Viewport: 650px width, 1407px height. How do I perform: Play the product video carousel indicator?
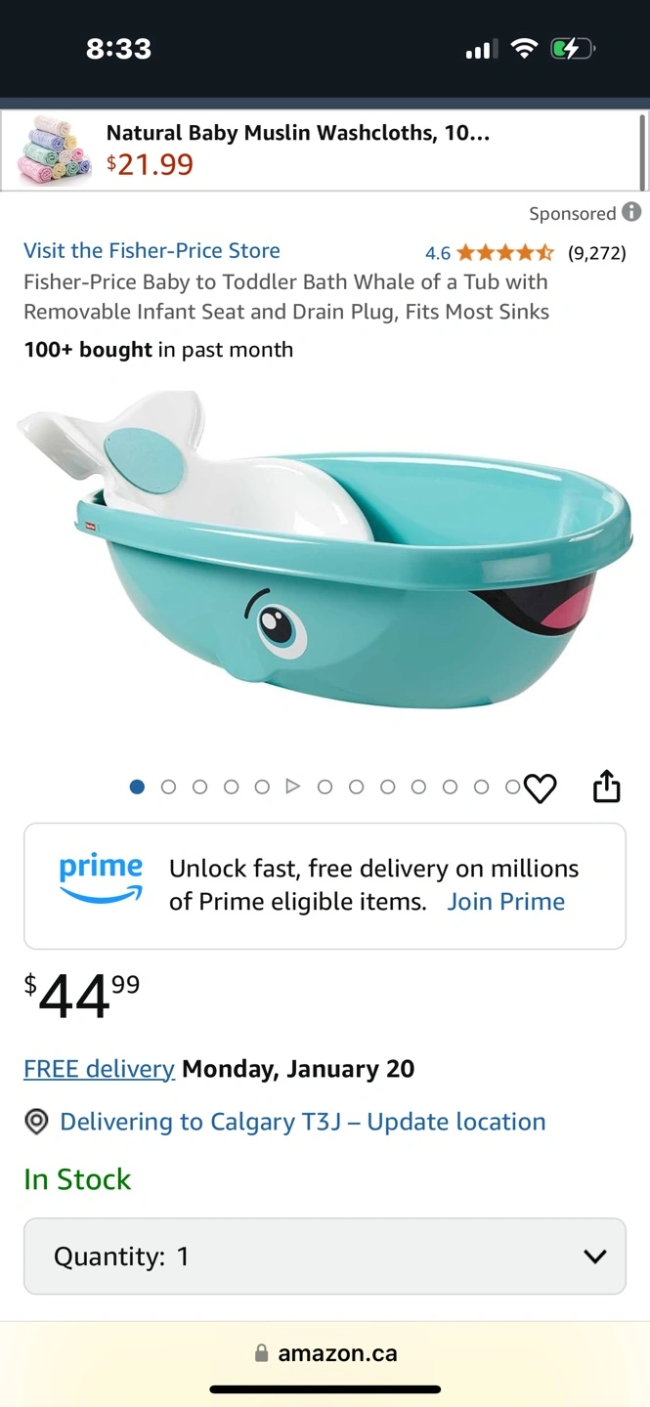[x=292, y=787]
